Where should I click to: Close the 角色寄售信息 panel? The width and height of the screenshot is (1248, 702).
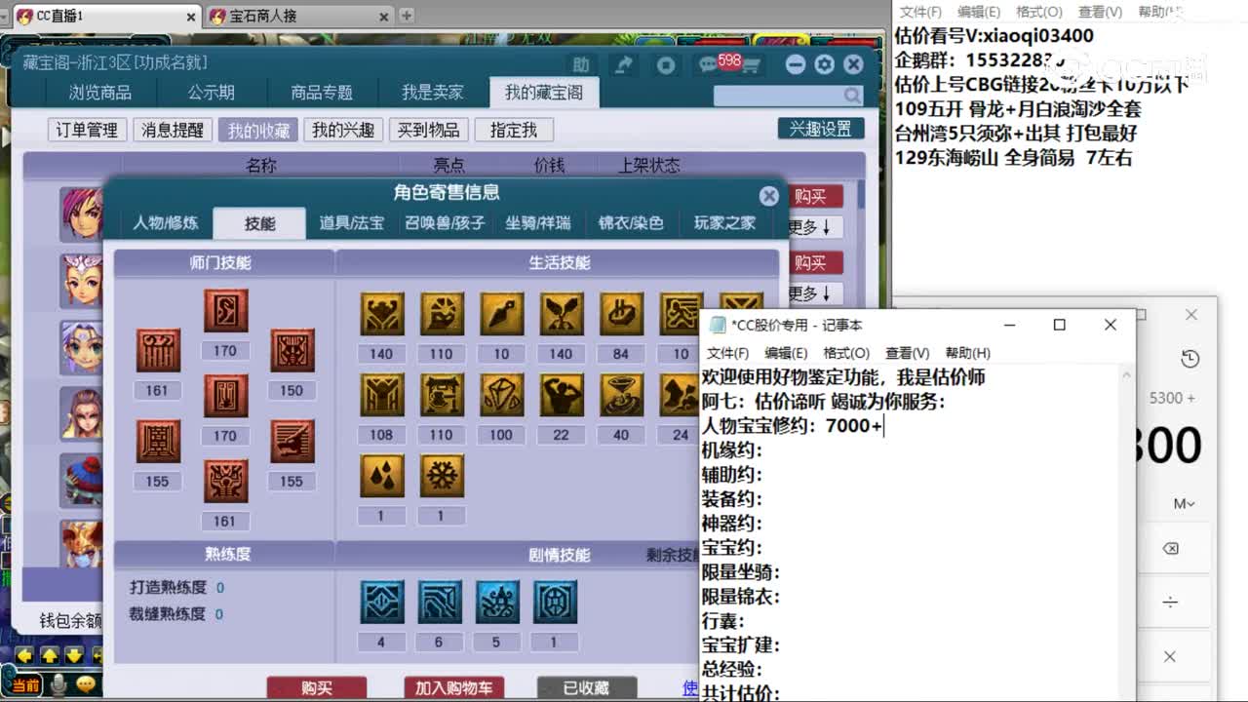(769, 196)
